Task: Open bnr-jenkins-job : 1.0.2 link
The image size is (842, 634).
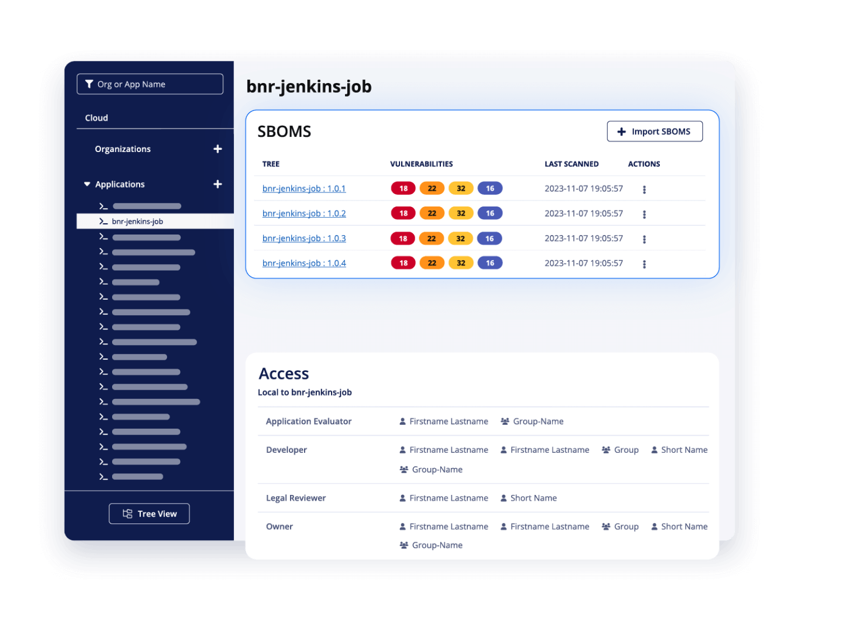Action: [x=304, y=213]
